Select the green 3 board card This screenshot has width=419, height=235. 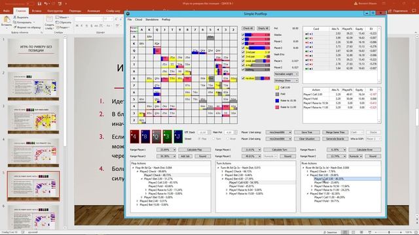coord(168,136)
